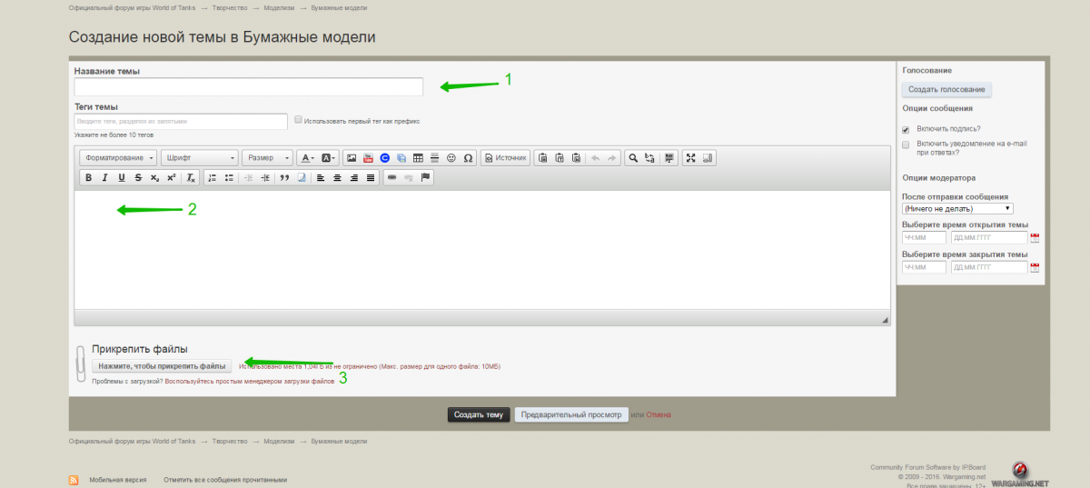1090x488 pixels.
Task: Toggle underline formatting
Action: coord(122,177)
